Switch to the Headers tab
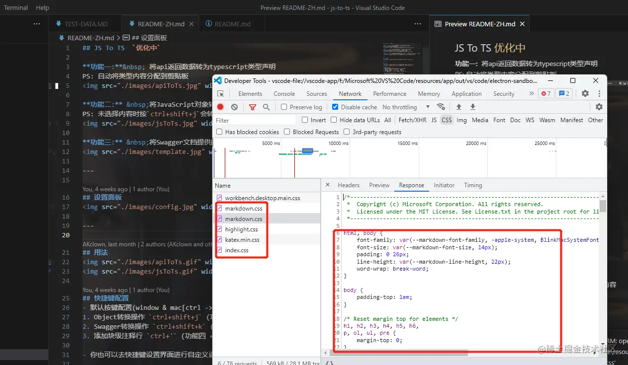This screenshot has height=365, width=628. pos(349,185)
